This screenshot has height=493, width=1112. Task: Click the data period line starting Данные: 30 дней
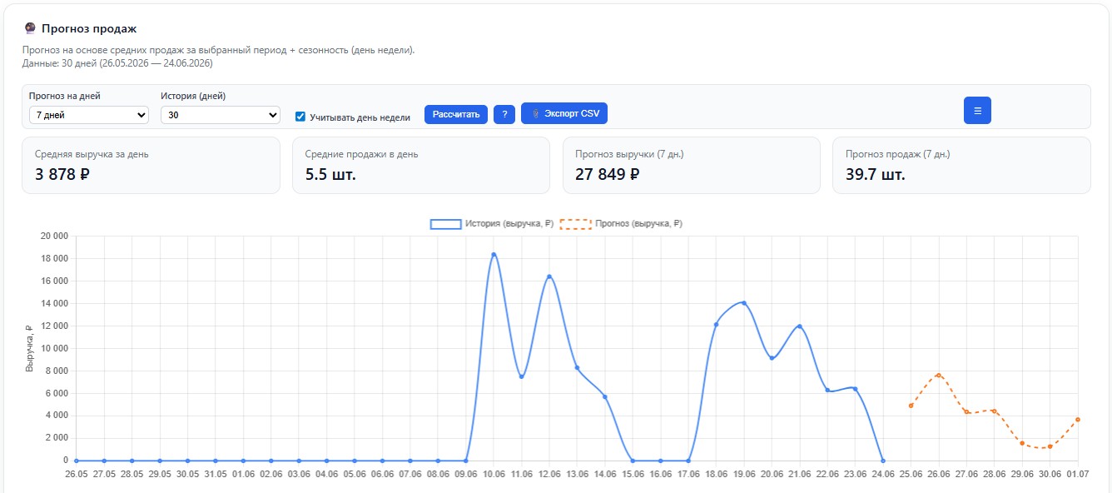point(117,62)
